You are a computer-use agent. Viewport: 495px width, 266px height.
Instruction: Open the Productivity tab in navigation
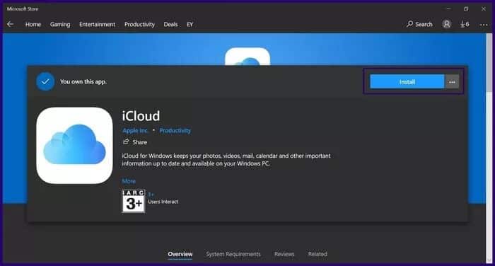(139, 24)
